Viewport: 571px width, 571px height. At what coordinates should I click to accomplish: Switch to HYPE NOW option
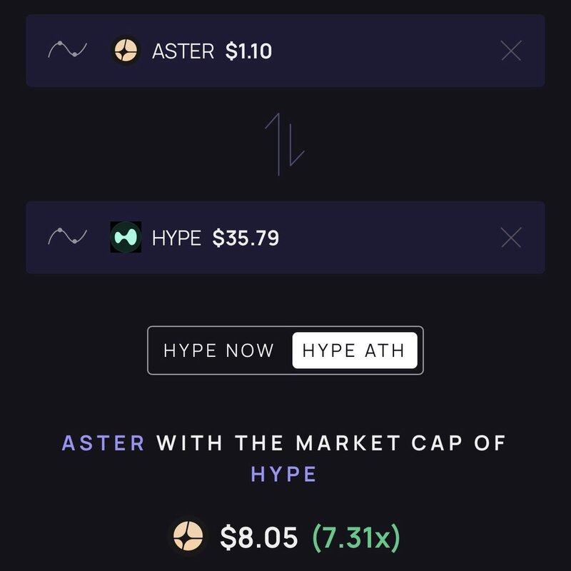[x=218, y=350]
